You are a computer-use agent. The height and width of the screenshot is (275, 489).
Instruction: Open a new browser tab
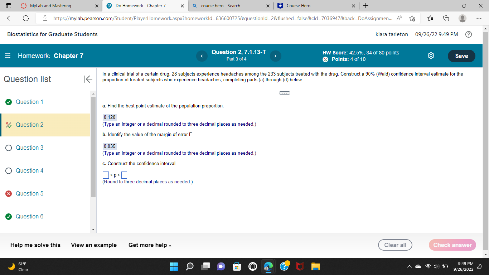(x=365, y=6)
